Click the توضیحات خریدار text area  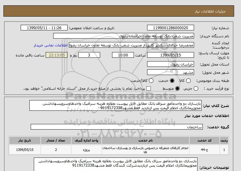(x=115, y=164)
